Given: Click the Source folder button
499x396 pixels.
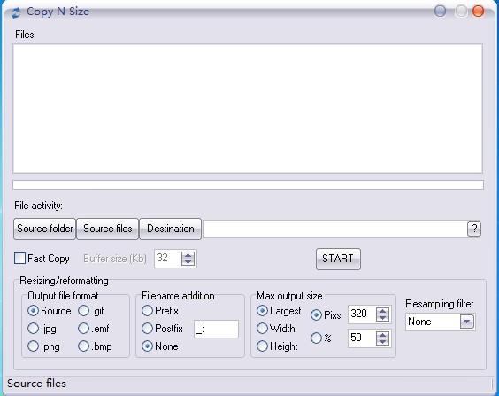Looking at the screenshot, I should pos(45,229).
